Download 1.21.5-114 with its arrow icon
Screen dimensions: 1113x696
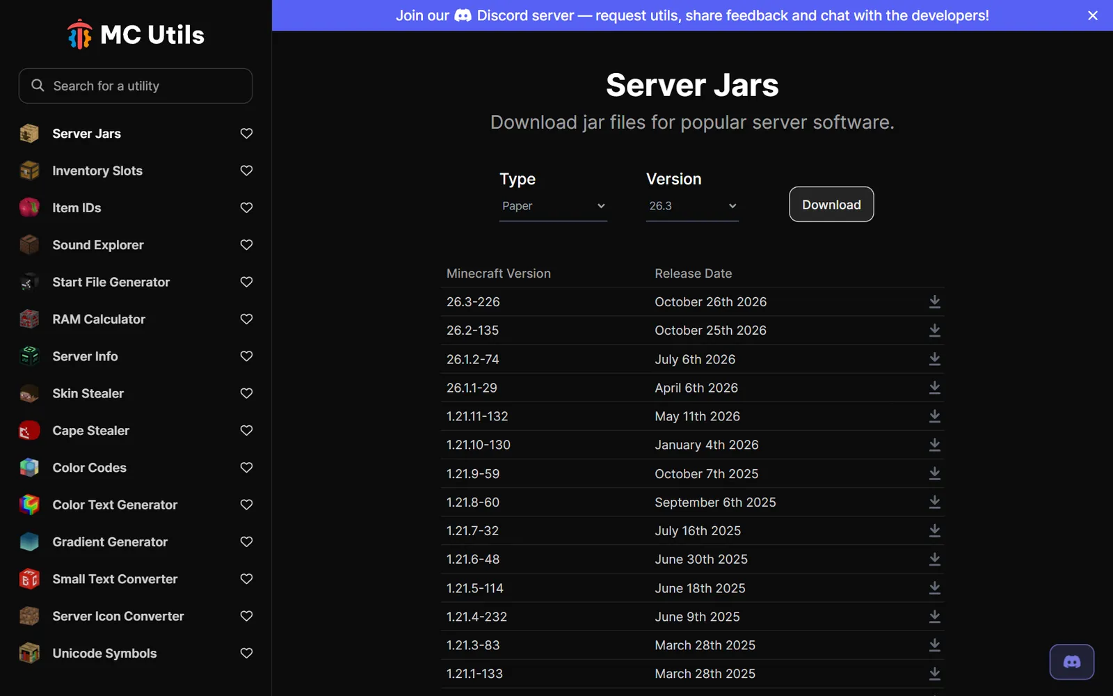(935, 588)
